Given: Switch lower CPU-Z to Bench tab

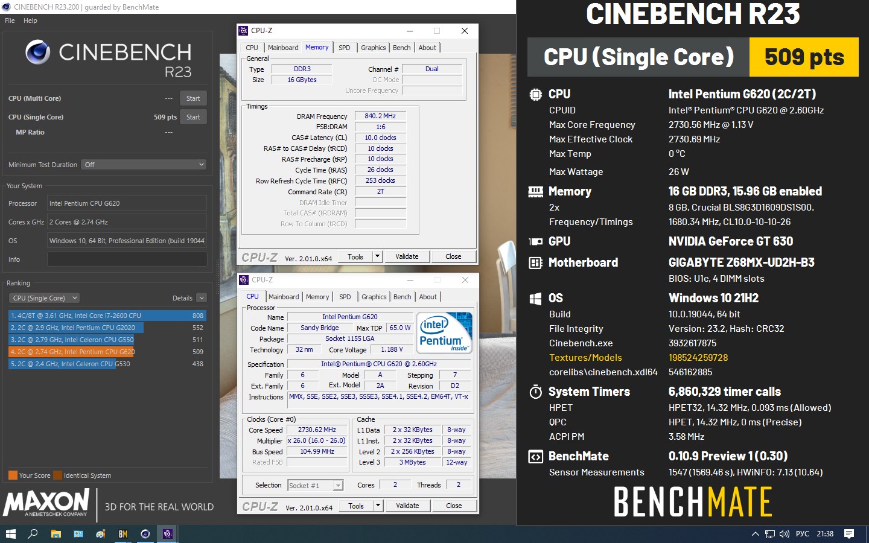Looking at the screenshot, I should pyautogui.click(x=402, y=297).
